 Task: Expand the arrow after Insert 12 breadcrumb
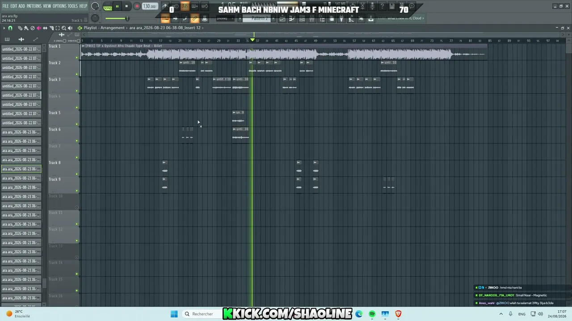(203, 28)
